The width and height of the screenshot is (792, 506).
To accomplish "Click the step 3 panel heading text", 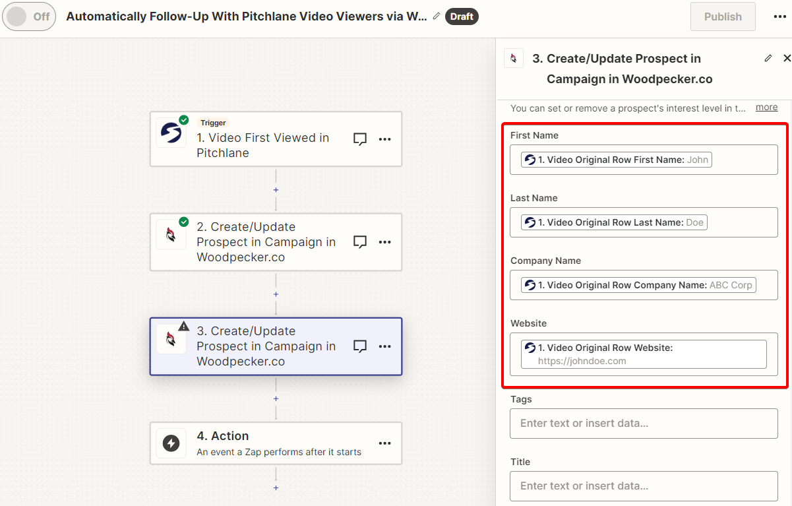I will point(623,69).
